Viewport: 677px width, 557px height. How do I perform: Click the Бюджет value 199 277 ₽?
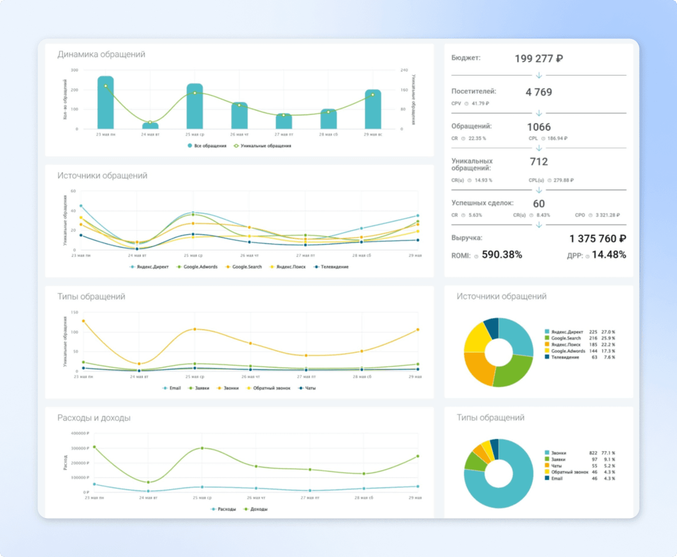click(539, 59)
